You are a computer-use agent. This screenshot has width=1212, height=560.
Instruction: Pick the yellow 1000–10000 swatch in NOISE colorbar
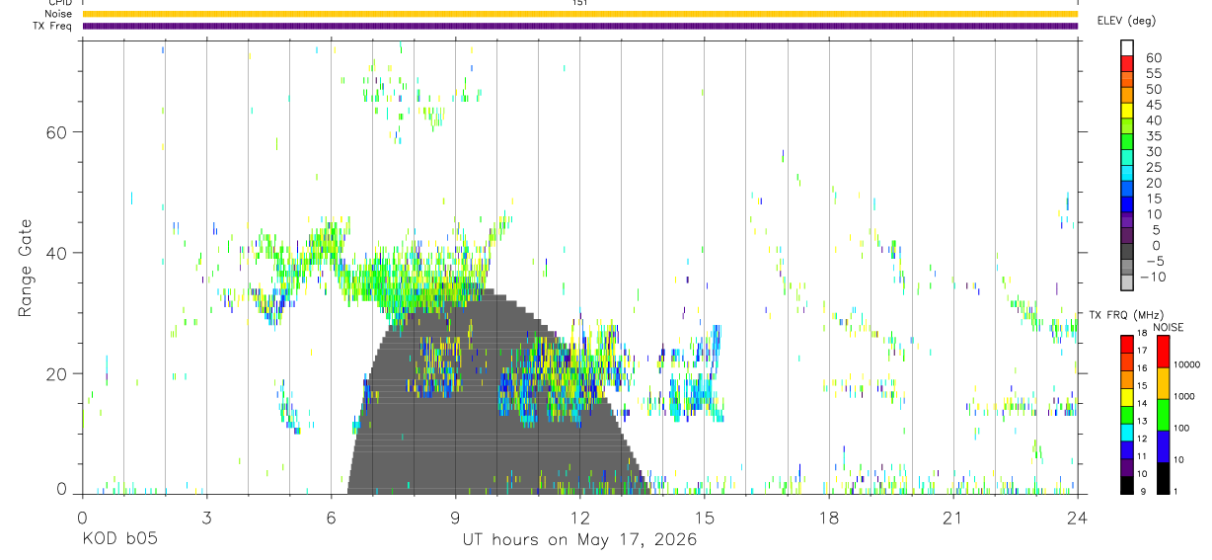point(1164,383)
